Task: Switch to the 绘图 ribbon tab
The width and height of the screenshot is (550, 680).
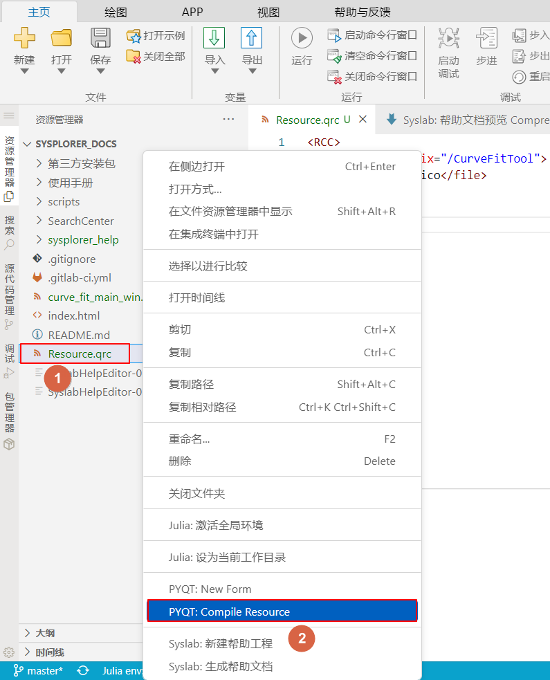Action: [x=116, y=12]
